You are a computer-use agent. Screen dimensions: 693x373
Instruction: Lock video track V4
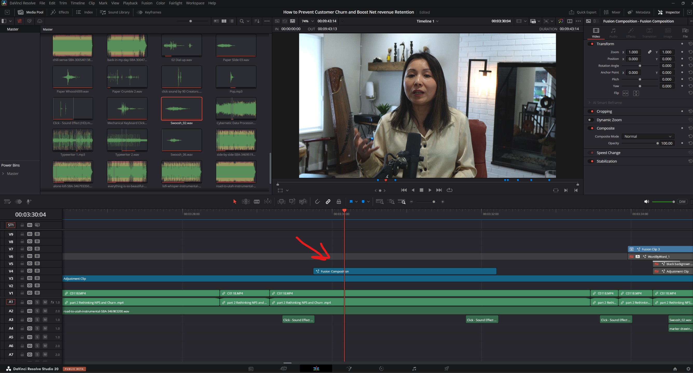click(22, 271)
